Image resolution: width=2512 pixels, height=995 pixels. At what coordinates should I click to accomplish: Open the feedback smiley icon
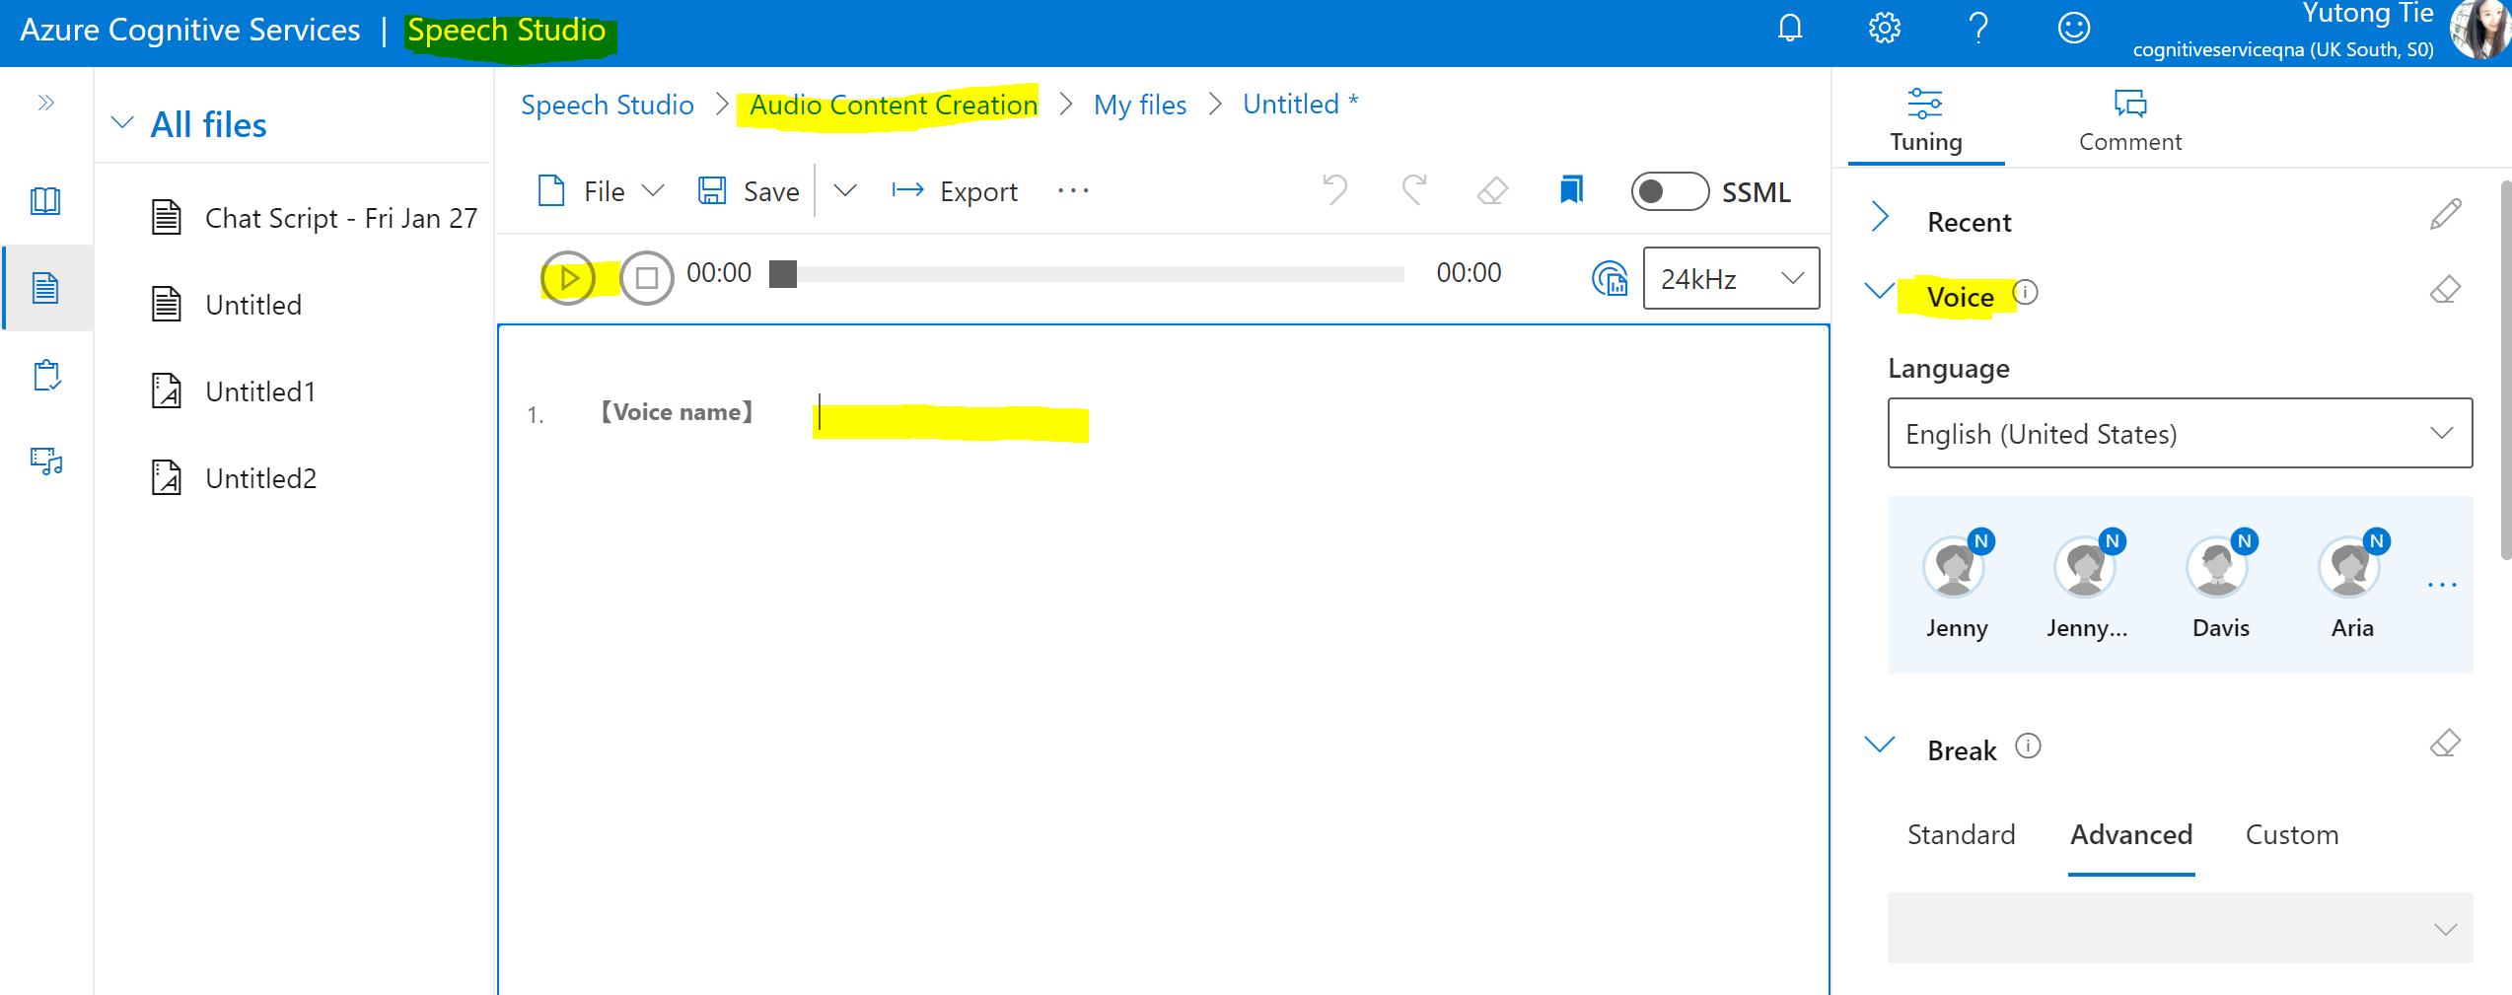2073,29
